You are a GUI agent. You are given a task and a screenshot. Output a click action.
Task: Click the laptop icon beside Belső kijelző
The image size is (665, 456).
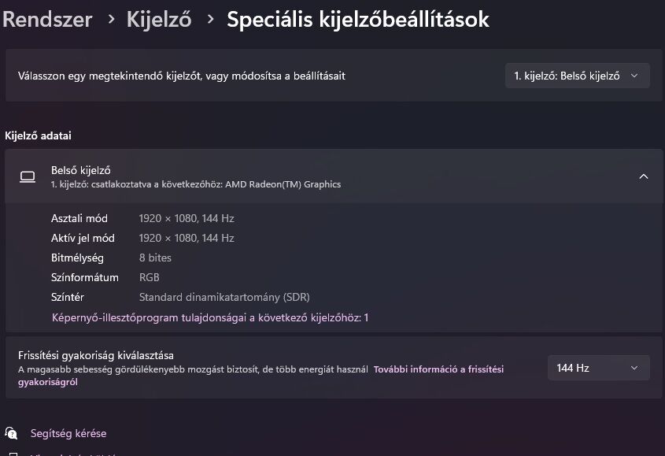pos(28,176)
